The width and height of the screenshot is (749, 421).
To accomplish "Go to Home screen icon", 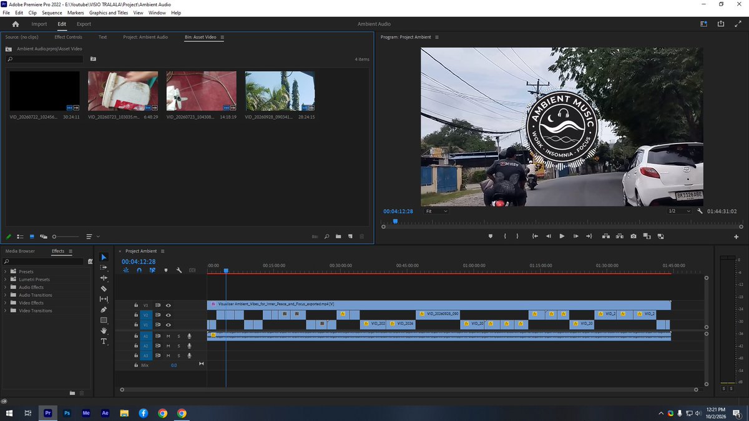I will tap(16, 24).
